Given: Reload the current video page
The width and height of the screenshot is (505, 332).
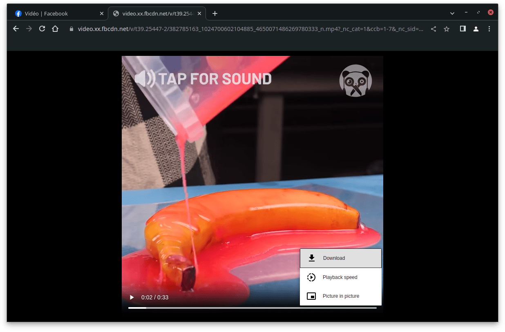Looking at the screenshot, I should tap(42, 29).
